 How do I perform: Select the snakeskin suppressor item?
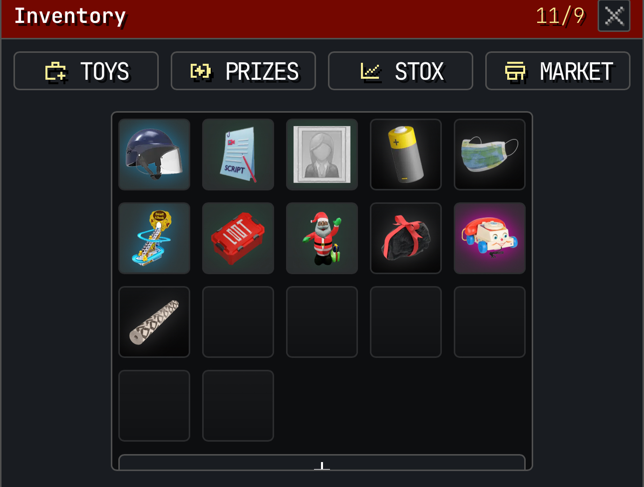[x=154, y=322]
